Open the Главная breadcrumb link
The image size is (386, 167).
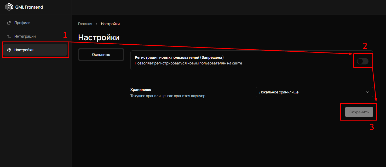[x=85, y=24]
